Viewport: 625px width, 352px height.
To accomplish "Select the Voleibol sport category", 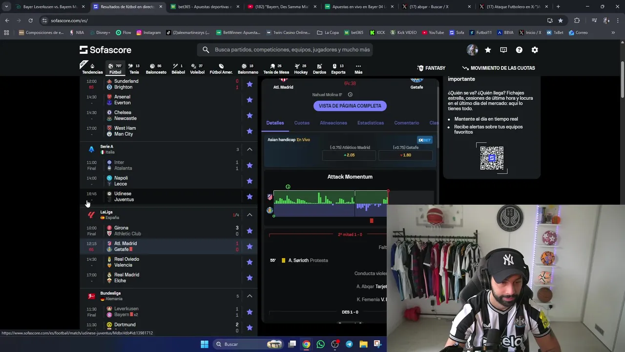I will click(197, 68).
